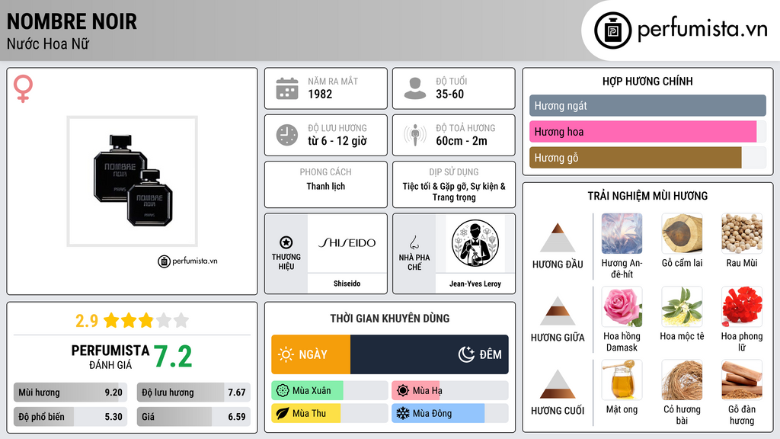Click the orange Ngày segment
The width and height of the screenshot is (780, 439).
point(311,354)
